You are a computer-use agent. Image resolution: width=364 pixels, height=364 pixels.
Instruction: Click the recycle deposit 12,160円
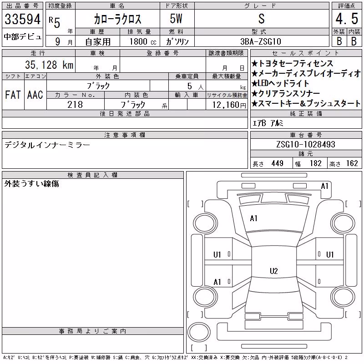229,105
